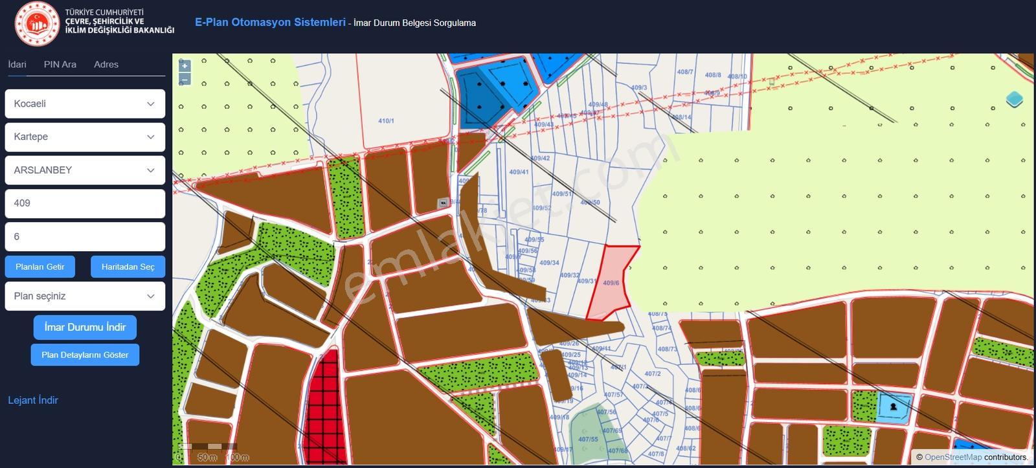The width and height of the screenshot is (1036, 468).
Task: Click parcel label 409/34 on the map
Action: [549, 263]
